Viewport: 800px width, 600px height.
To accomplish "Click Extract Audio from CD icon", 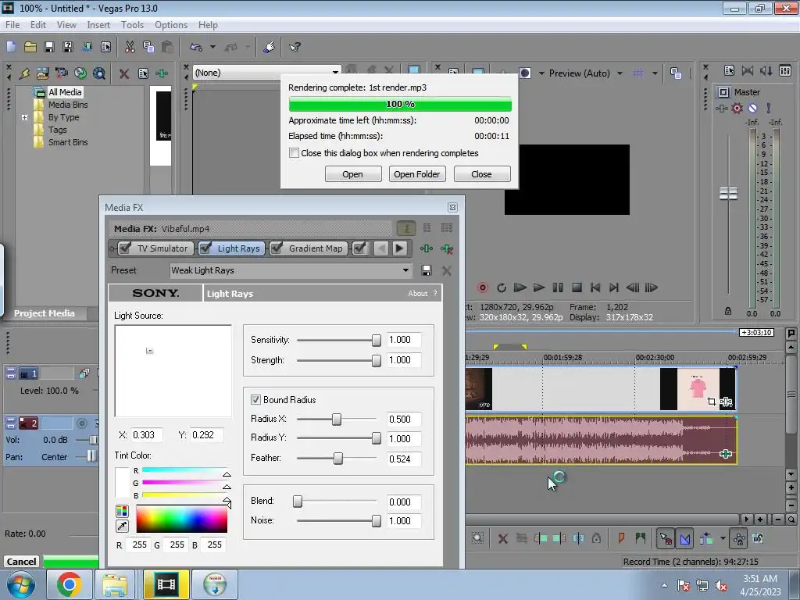I will (80, 73).
